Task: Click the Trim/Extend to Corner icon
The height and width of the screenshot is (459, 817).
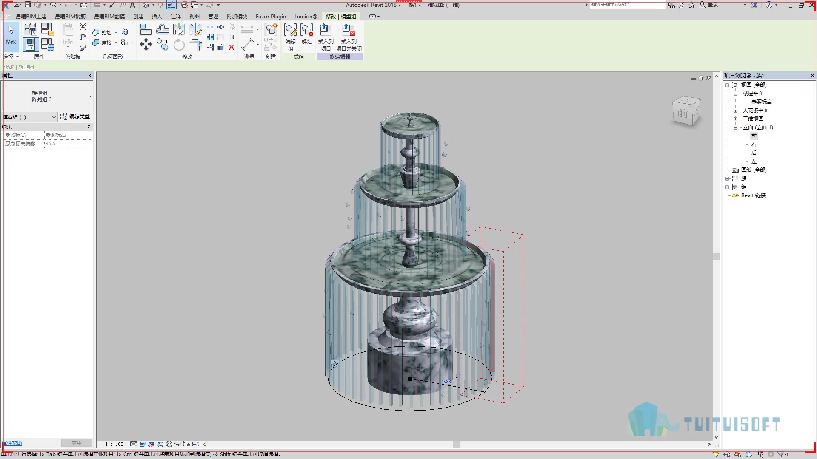Action: pos(196,44)
